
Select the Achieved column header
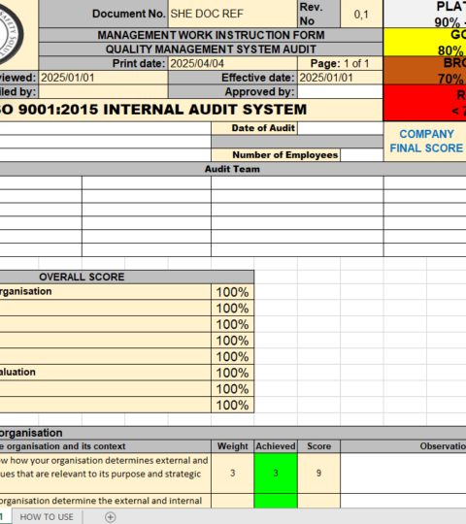[x=276, y=446]
